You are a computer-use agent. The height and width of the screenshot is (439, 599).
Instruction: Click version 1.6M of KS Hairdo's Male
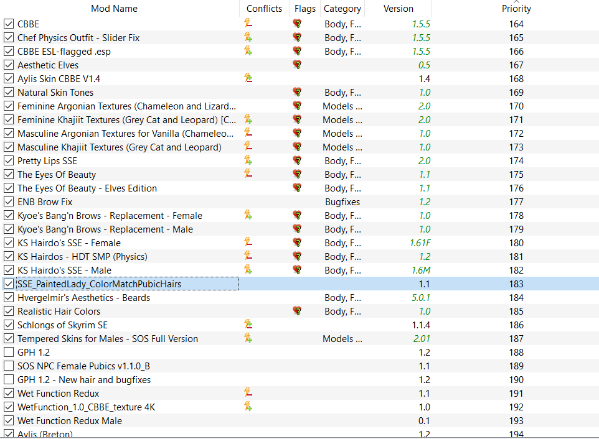(x=421, y=270)
